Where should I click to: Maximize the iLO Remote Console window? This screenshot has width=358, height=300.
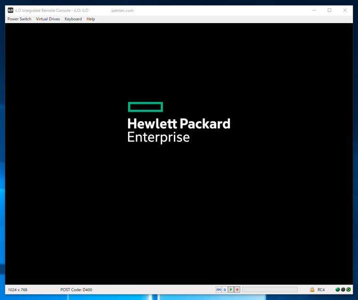tap(329, 10)
